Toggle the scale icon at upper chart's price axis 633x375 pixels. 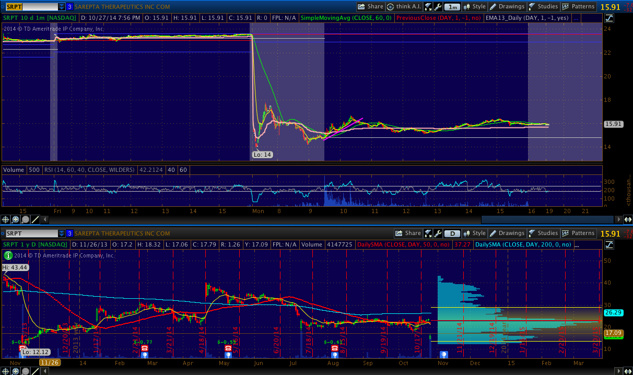pos(609,18)
